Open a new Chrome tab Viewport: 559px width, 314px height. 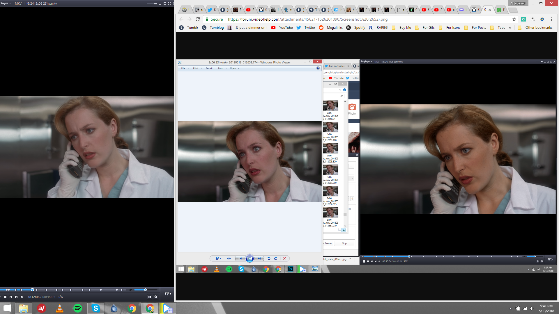(513, 10)
